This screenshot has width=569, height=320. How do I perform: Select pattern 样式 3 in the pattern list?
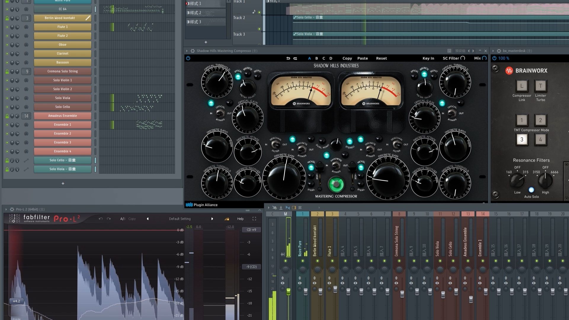pos(206,22)
